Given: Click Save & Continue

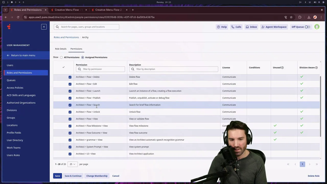Looking at the screenshot, I should coord(73,176).
